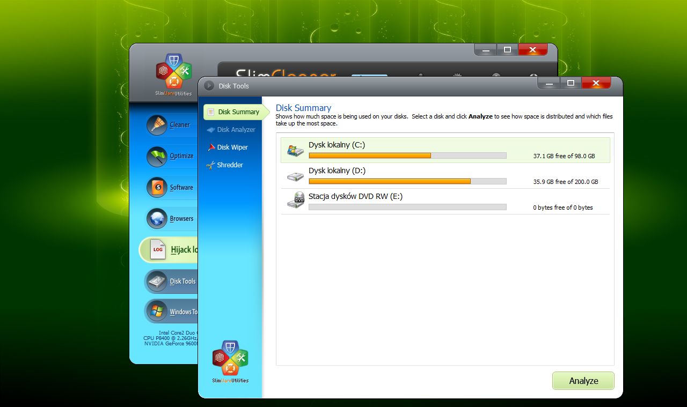Viewport: 687px width, 407px height.
Task: Select the Dysk lokalny (C:) drive row
Action: [445, 150]
